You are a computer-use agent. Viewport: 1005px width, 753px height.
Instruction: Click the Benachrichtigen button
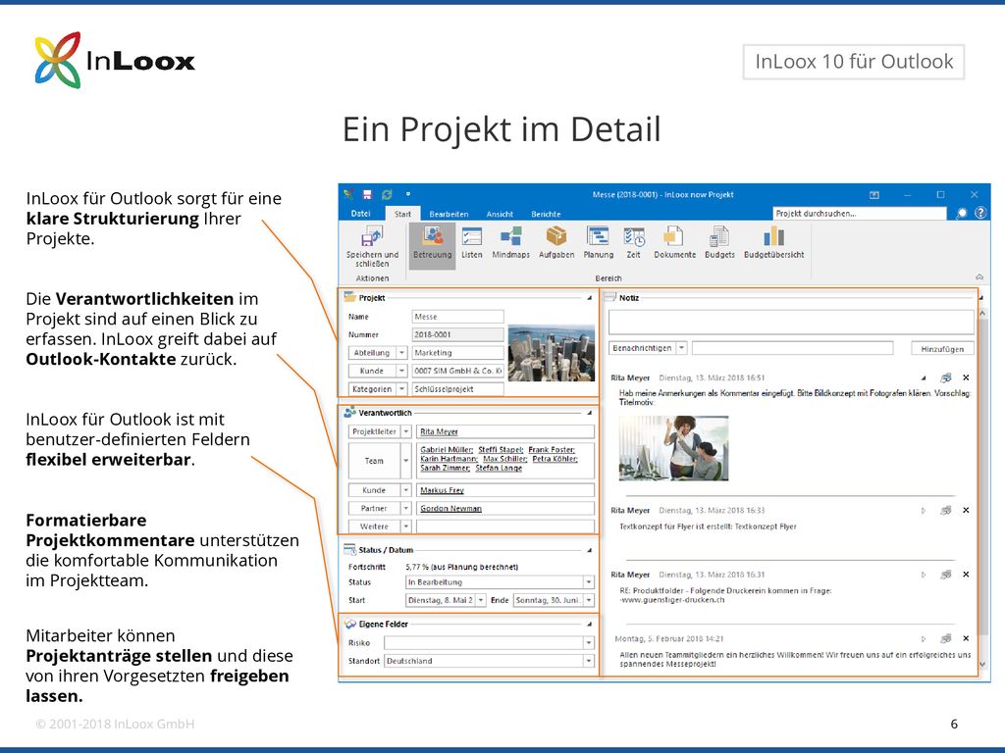pyautogui.click(x=642, y=348)
